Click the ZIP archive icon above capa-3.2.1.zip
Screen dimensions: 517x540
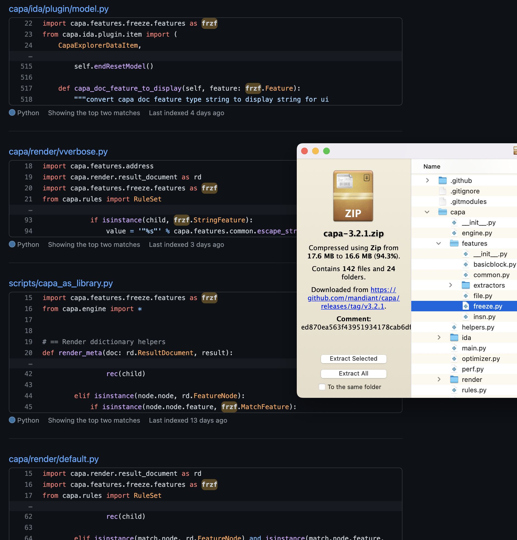[353, 196]
